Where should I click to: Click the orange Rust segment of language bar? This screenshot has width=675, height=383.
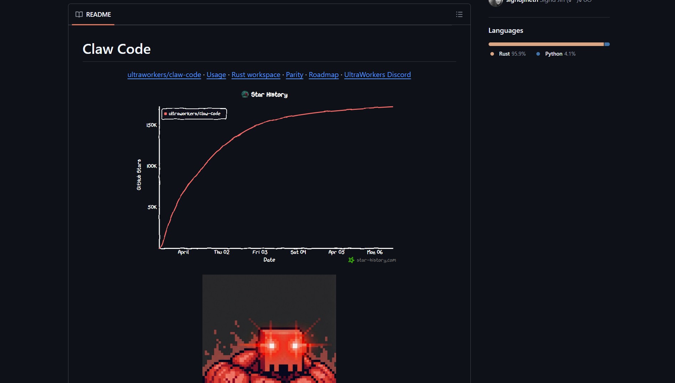coord(546,44)
